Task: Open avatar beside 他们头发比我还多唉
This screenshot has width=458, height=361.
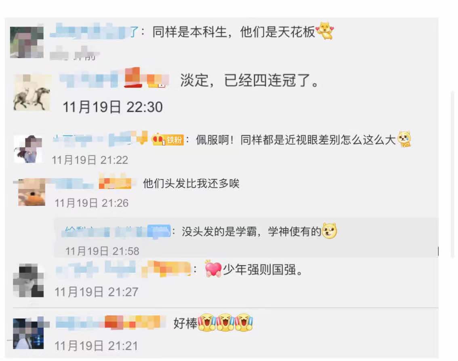Action: pos(32,192)
